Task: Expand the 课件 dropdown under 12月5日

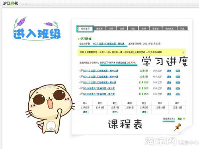Action: coord(86,112)
